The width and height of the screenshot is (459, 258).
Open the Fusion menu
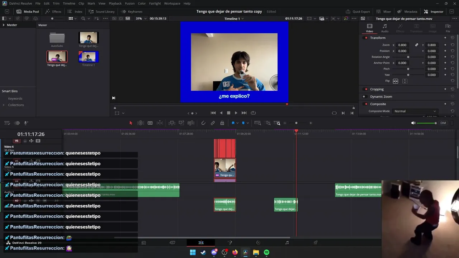[130, 3]
